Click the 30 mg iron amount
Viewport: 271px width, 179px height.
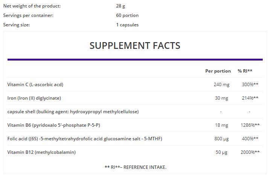[x=221, y=98]
